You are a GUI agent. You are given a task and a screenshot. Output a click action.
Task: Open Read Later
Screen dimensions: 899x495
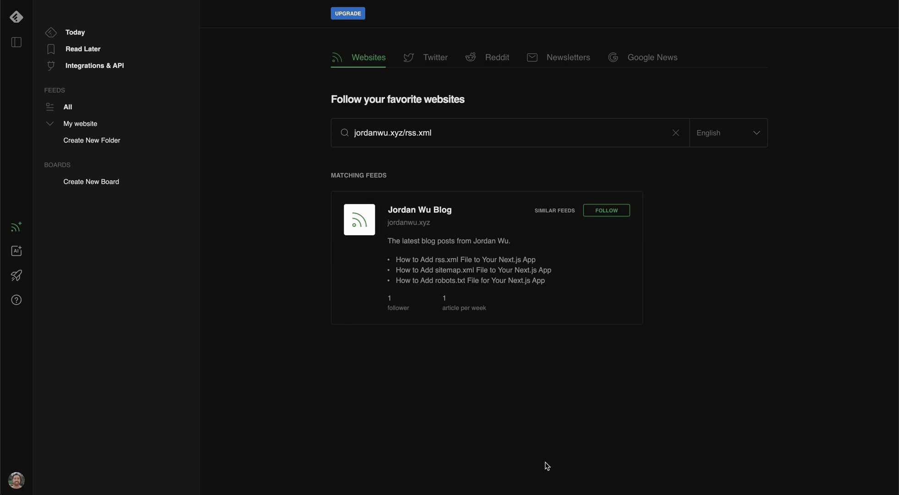[83, 49]
